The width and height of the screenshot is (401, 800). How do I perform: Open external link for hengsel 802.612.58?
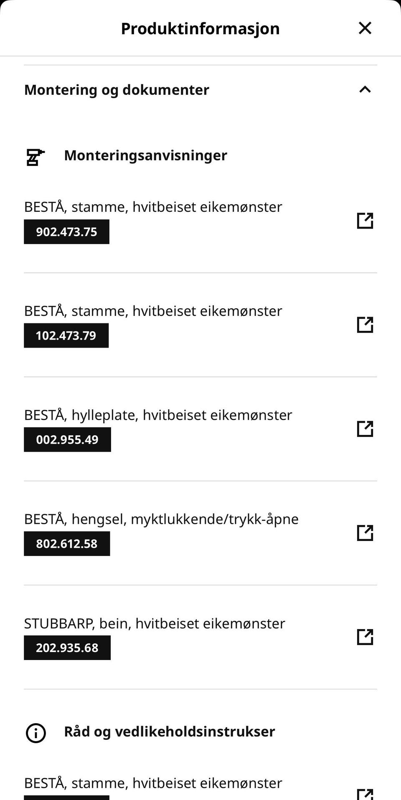(365, 533)
